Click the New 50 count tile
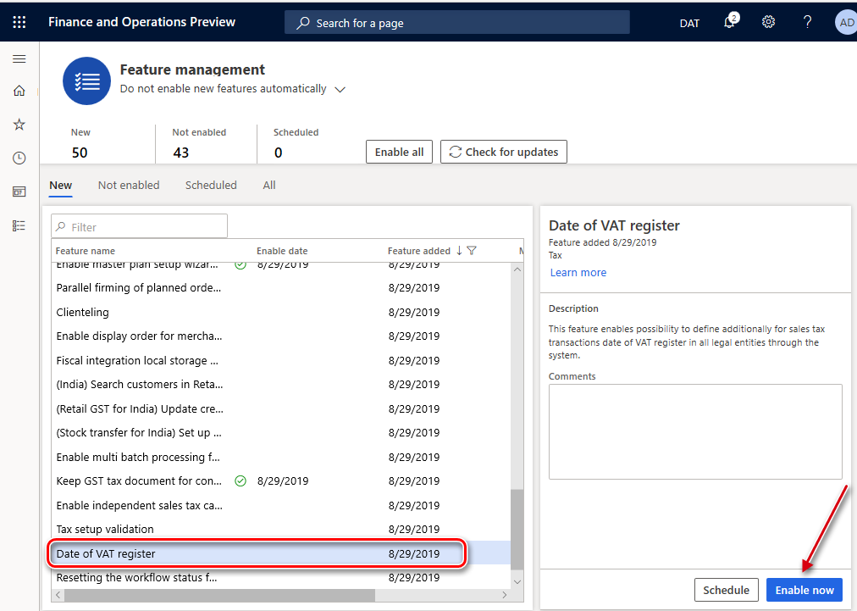The width and height of the screenshot is (857, 611). [x=98, y=144]
